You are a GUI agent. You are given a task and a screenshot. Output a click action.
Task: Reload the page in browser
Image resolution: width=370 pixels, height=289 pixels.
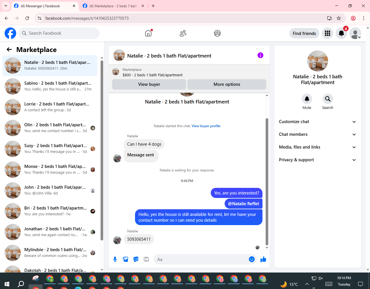pyautogui.click(x=27, y=18)
